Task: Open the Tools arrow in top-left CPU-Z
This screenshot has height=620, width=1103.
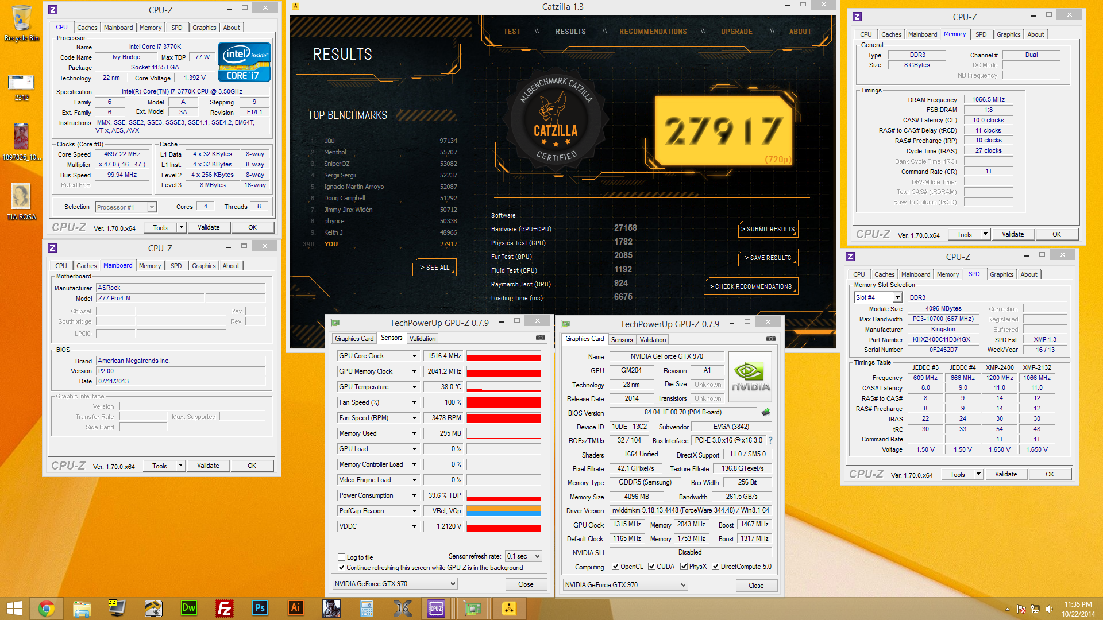Action: tap(181, 227)
